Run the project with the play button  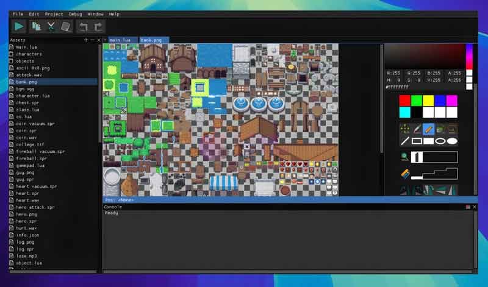pos(19,27)
